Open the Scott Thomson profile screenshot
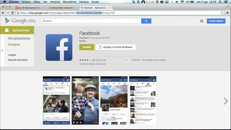231x130 pixels. pos(114,100)
